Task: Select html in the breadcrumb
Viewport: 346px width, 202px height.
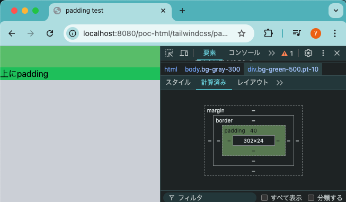Action: click(171, 69)
